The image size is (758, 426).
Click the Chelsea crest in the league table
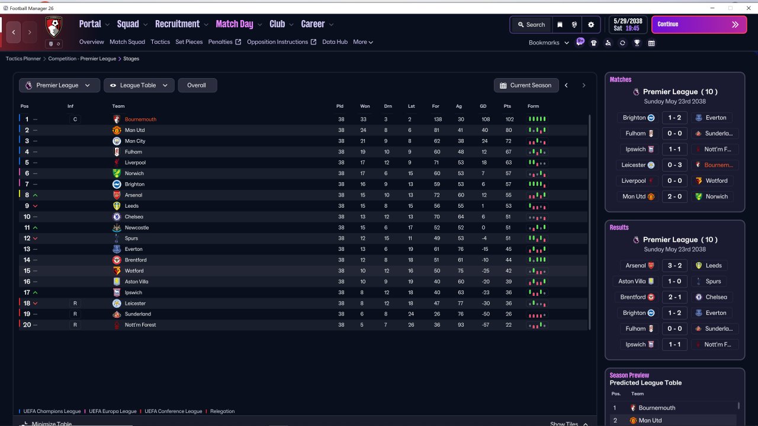117,217
